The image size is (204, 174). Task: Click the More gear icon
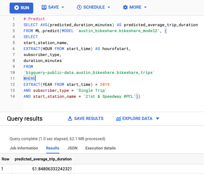125,7
